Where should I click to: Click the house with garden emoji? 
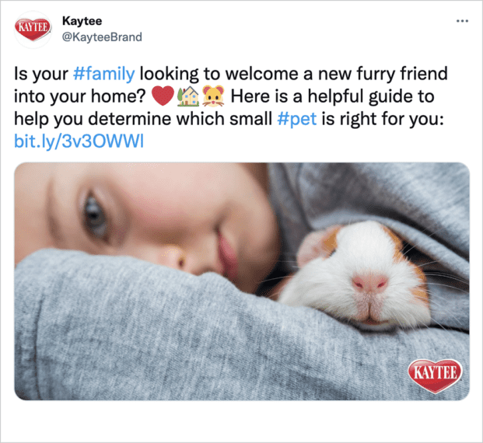tap(188, 96)
